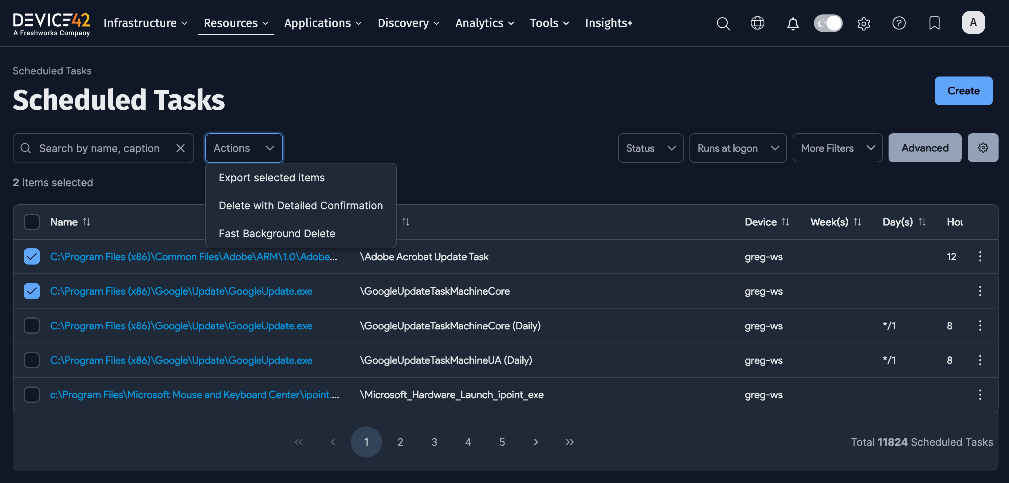Screen dimensions: 1009x483
Task: Go to page 3 of results
Action: coord(434,442)
